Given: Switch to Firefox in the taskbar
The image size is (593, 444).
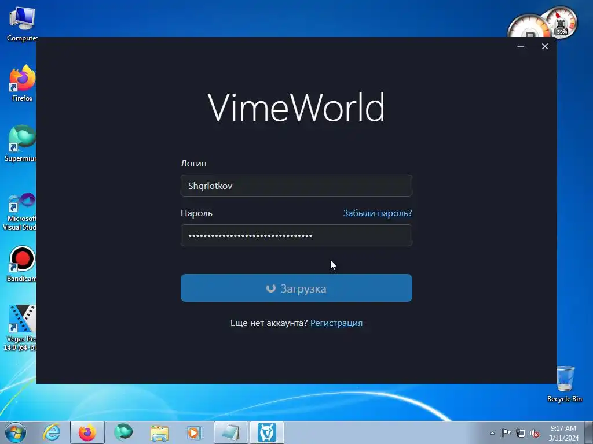Looking at the screenshot, I should coord(87,432).
